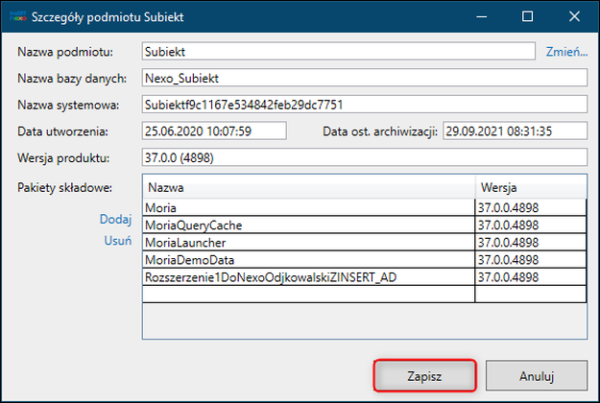Click the Wersja produktu field

pyautogui.click(x=363, y=158)
